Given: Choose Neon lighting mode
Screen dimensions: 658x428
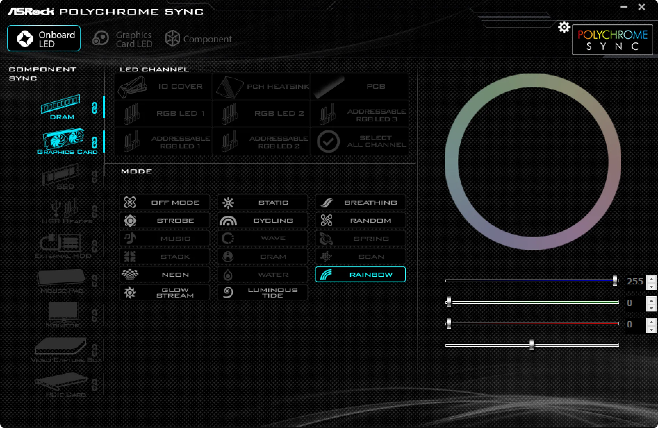Looking at the screenshot, I should 164,274.
